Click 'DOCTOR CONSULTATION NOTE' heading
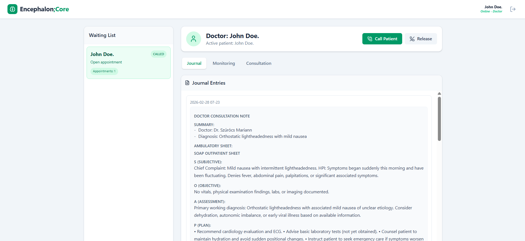The width and height of the screenshot is (525, 241). click(222, 116)
